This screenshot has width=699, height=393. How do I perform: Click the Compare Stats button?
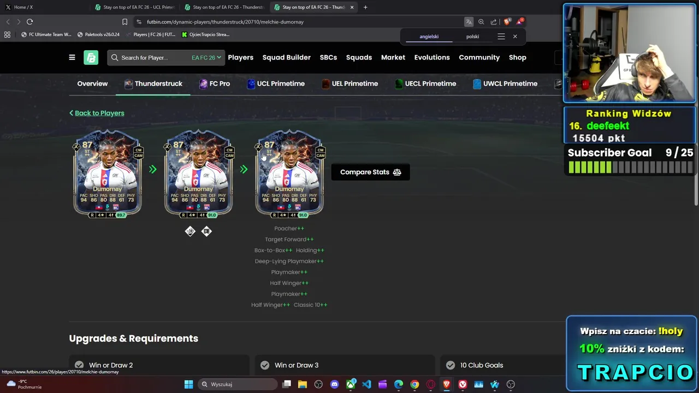pos(370,172)
